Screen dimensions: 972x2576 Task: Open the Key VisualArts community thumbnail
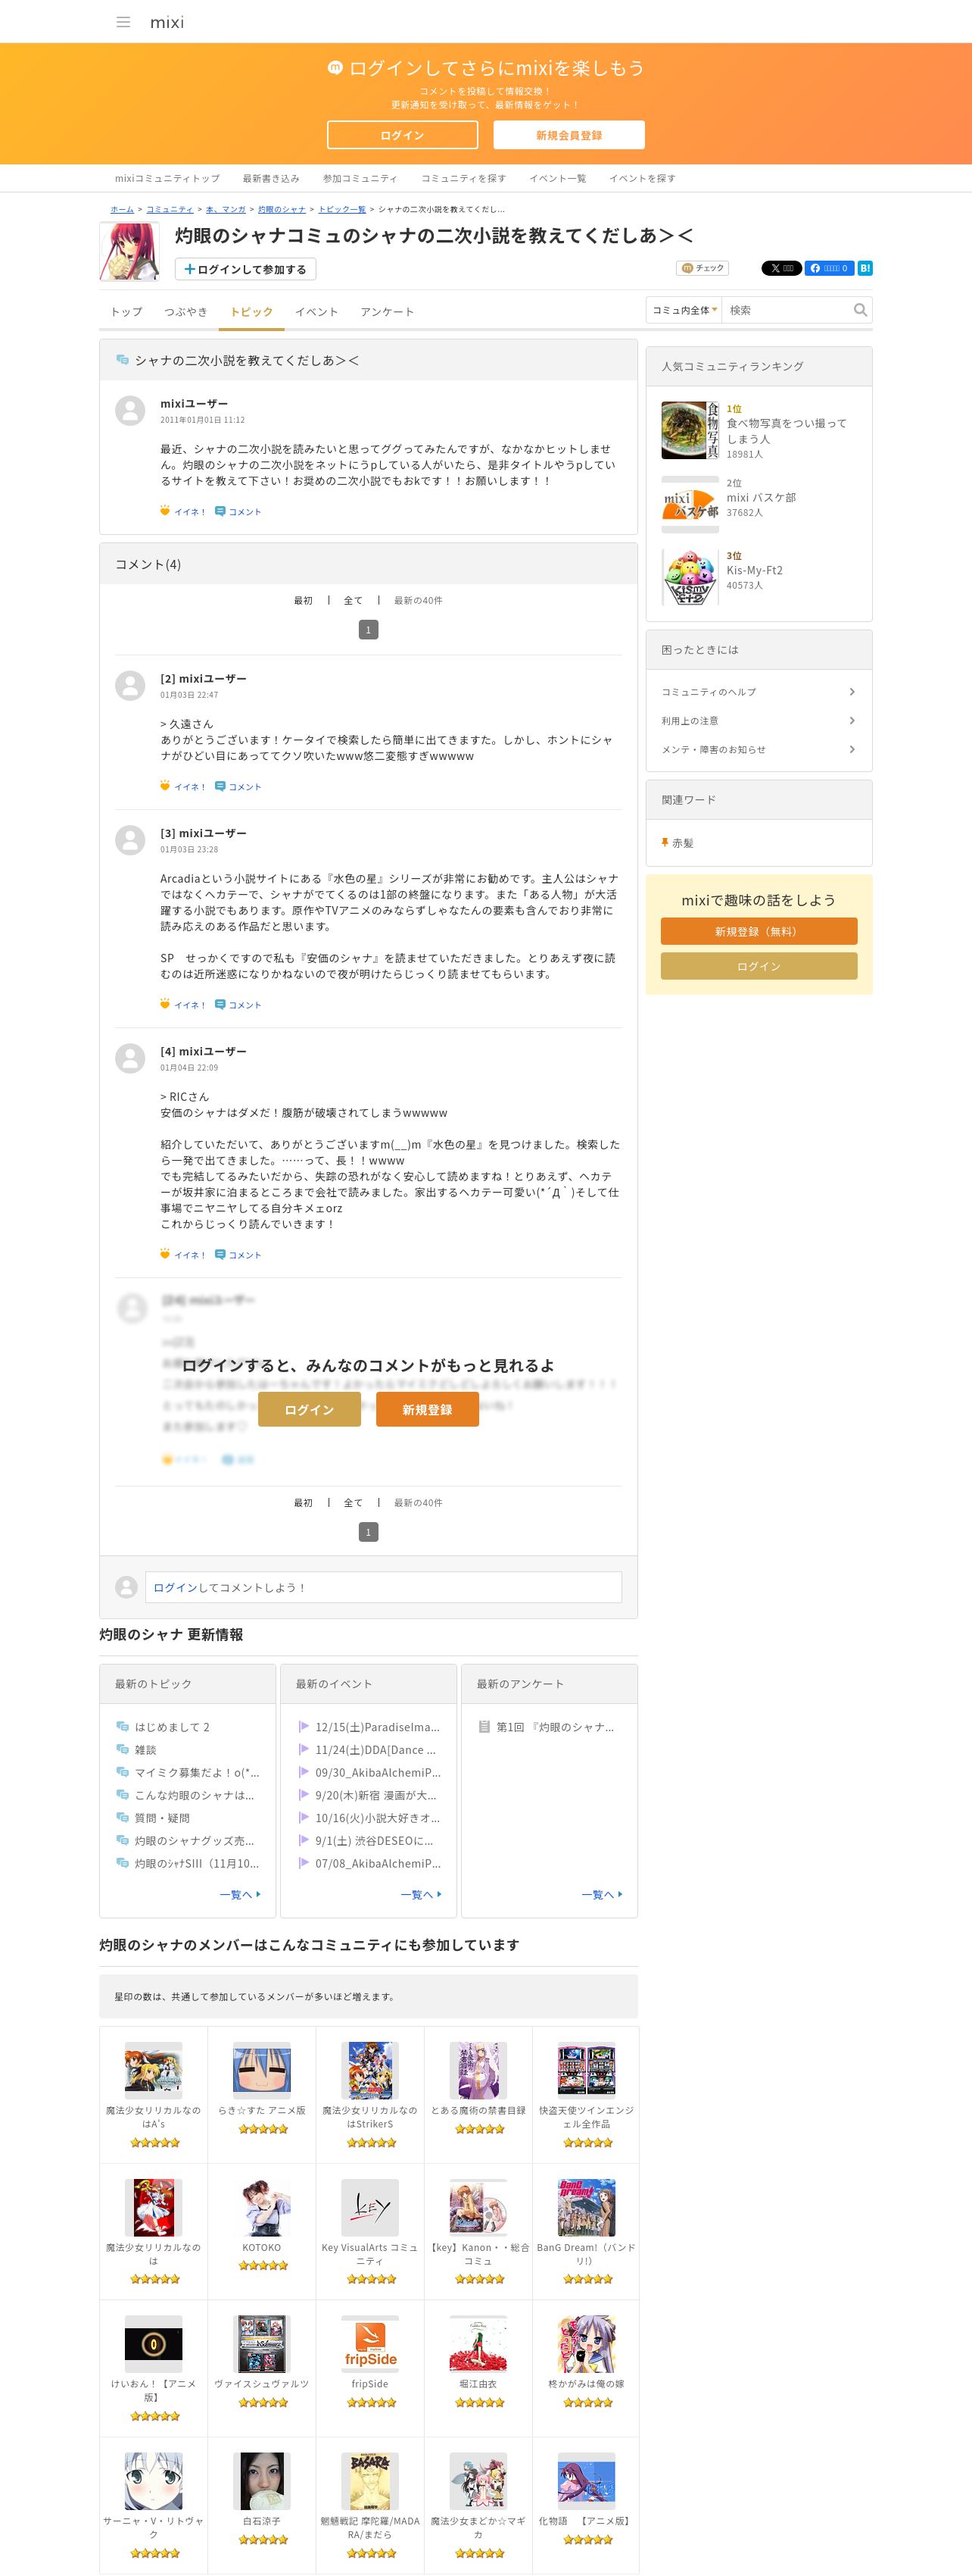[369, 2207]
